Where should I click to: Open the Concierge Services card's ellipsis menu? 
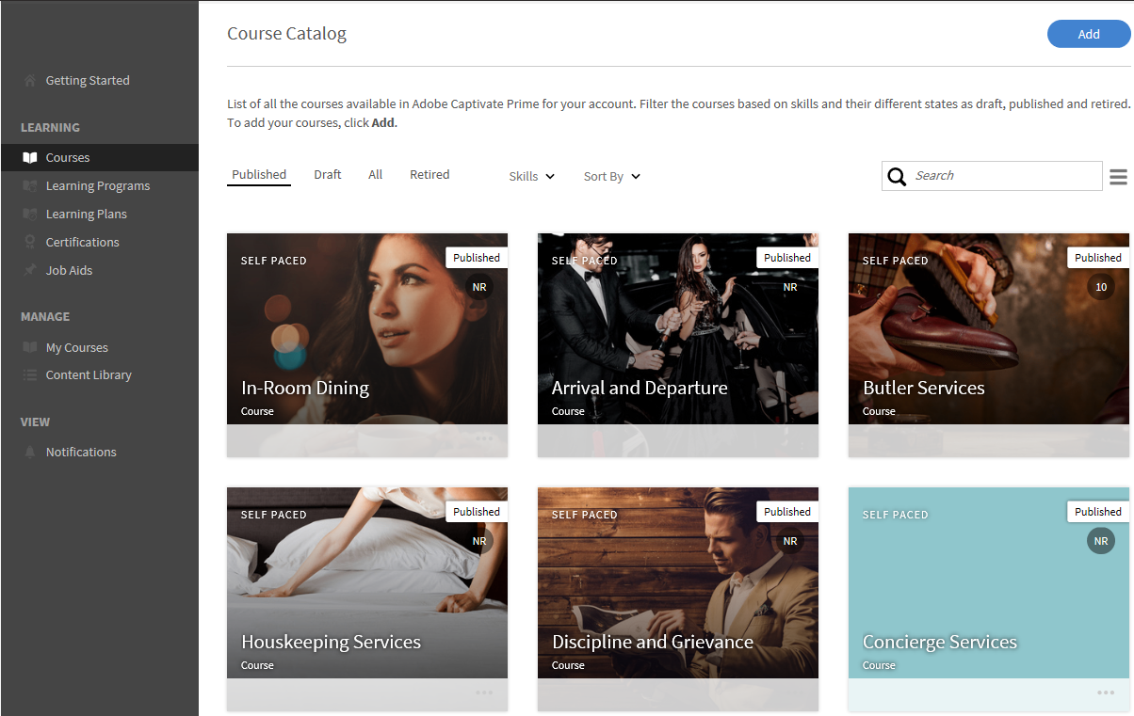coord(1106,692)
